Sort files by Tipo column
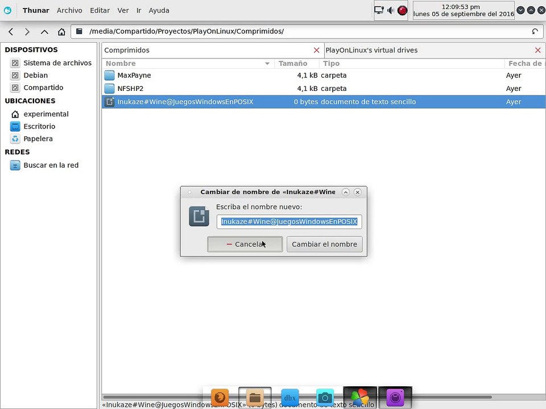 [412, 63]
